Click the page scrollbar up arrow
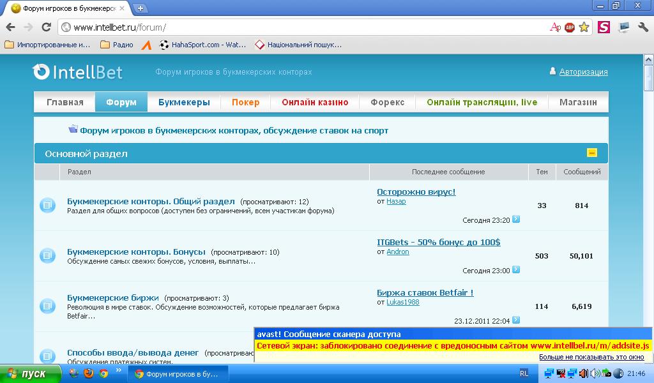The image size is (654, 383). 649,60
